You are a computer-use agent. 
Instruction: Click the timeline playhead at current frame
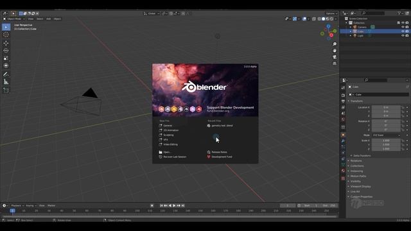[x=12, y=210]
